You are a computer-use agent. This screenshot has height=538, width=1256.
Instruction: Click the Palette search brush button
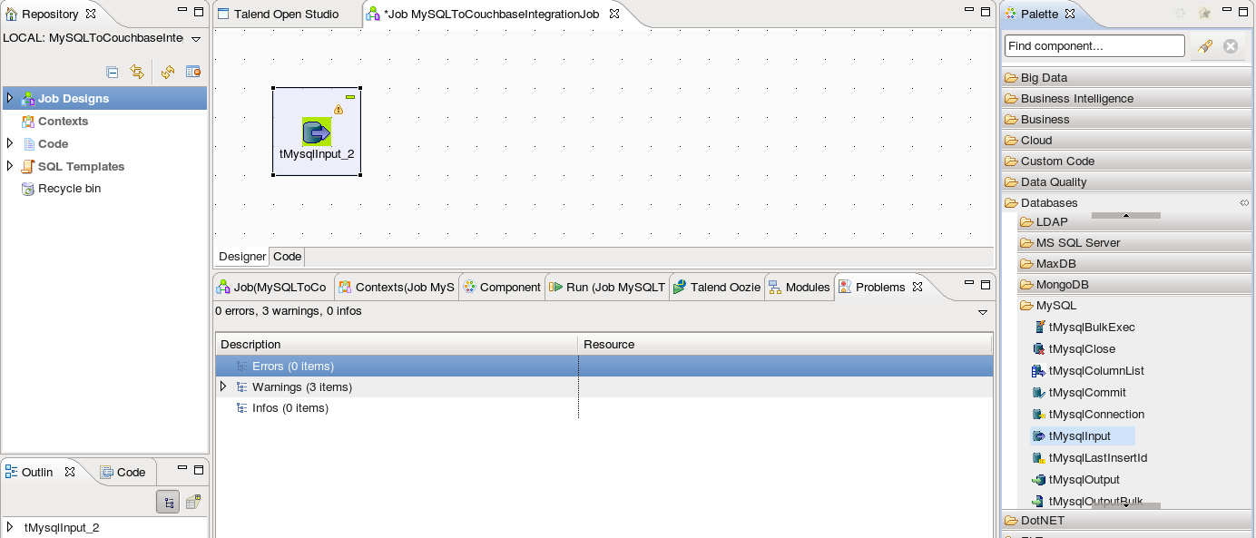coord(1204,46)
